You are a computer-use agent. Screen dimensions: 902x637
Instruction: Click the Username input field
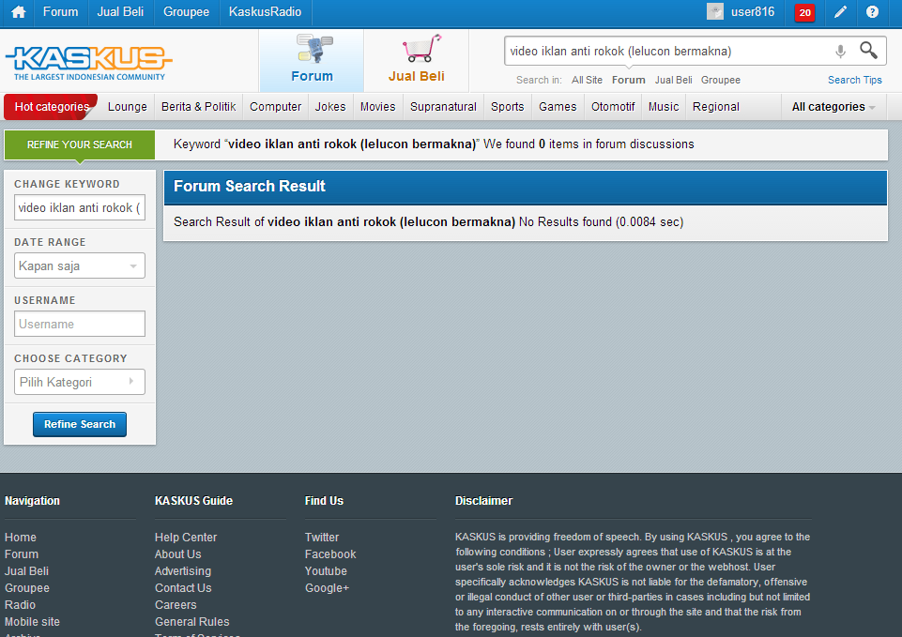click(x=80, y=325)
